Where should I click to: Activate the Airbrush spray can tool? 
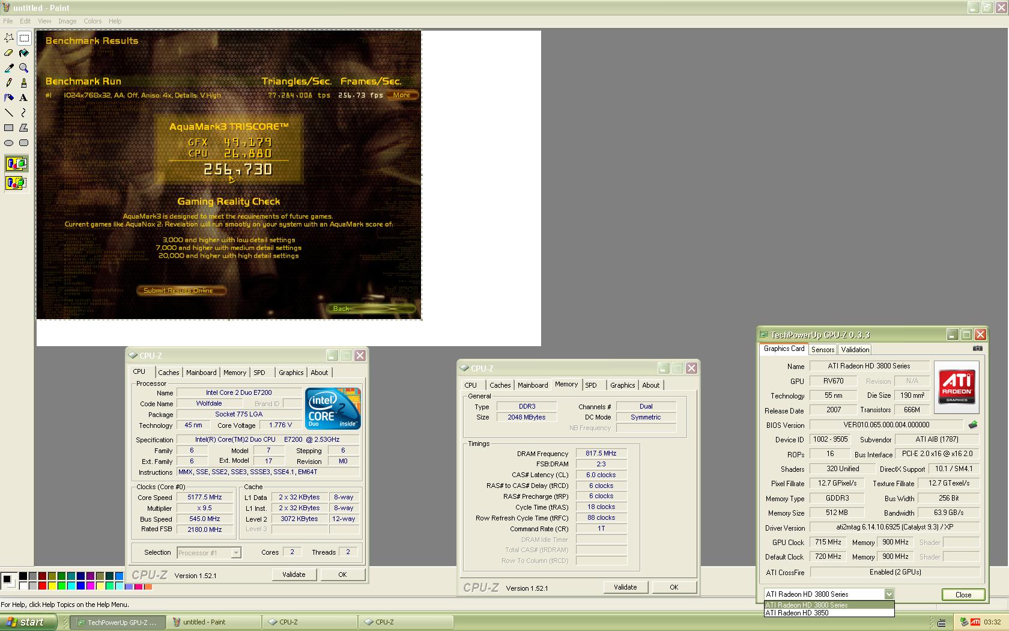point(9,97)
